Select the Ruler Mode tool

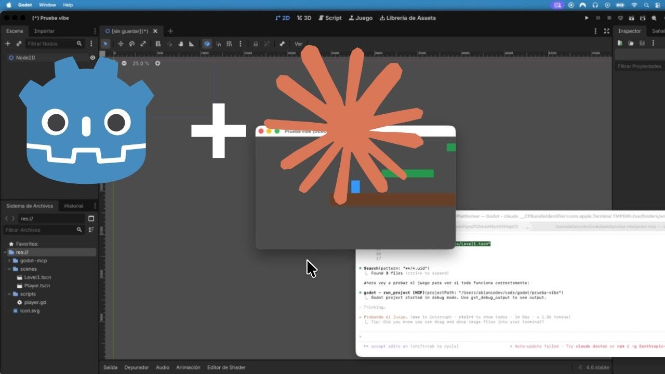click(x=192, y=44)
